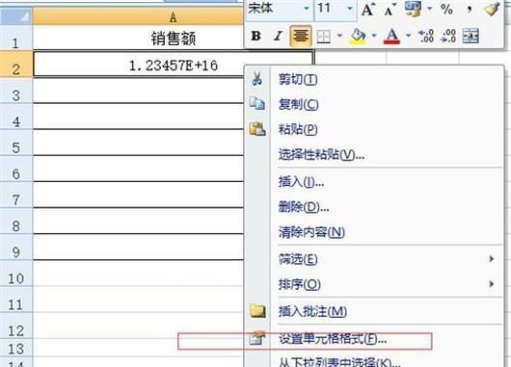Open accounting format dropdown arrow

429,8
